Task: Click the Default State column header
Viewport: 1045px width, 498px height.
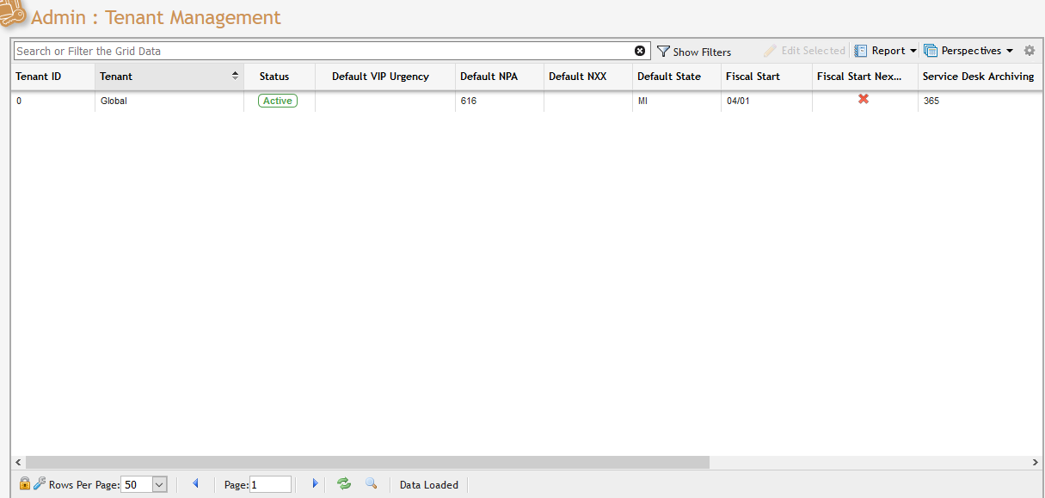Action: (668, 77)
